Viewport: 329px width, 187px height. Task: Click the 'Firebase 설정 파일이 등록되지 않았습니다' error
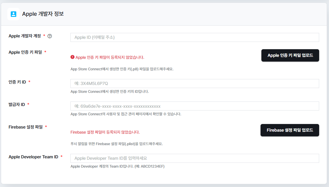(105, 132)
